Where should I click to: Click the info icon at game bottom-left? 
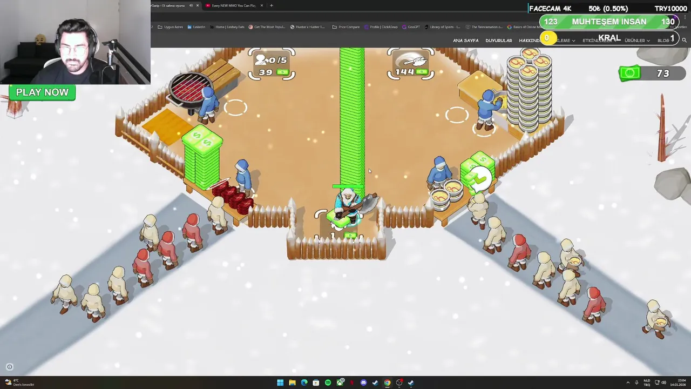[x=9, y=367]
